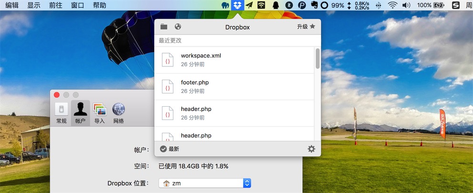Click the 100% battery percentage text
The image size is (473, 193).
tap(424, 5)
